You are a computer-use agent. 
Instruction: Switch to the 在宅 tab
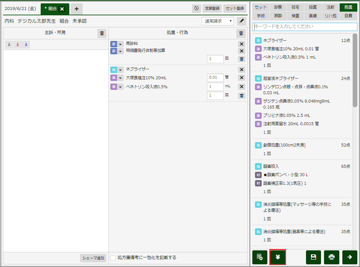[295, 7]
